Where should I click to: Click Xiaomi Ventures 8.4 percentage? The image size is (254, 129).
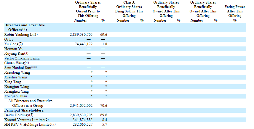tap(105, 120)
